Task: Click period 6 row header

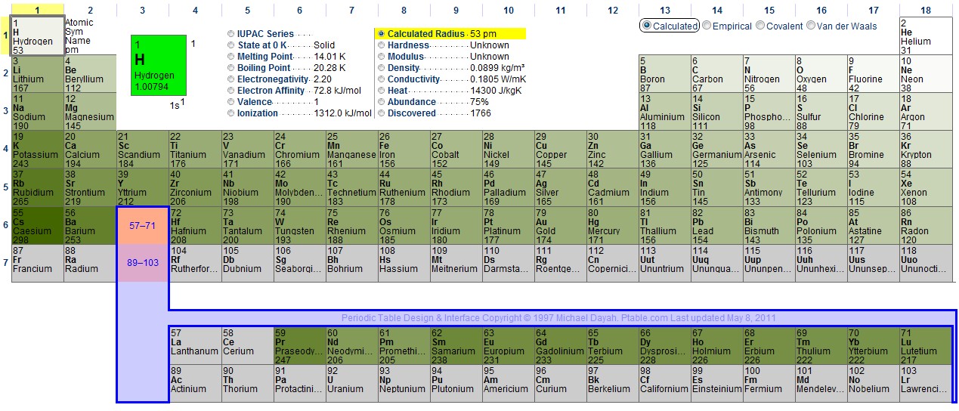Action: click(5, 225)
